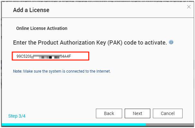
Task: Place cursor at 99C5208 start of key
Action: [17, 56]
